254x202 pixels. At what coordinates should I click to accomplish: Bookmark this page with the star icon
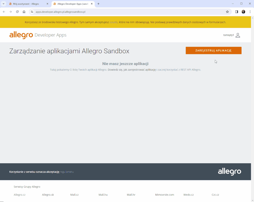pyautogui.click(x=228, y=12)
